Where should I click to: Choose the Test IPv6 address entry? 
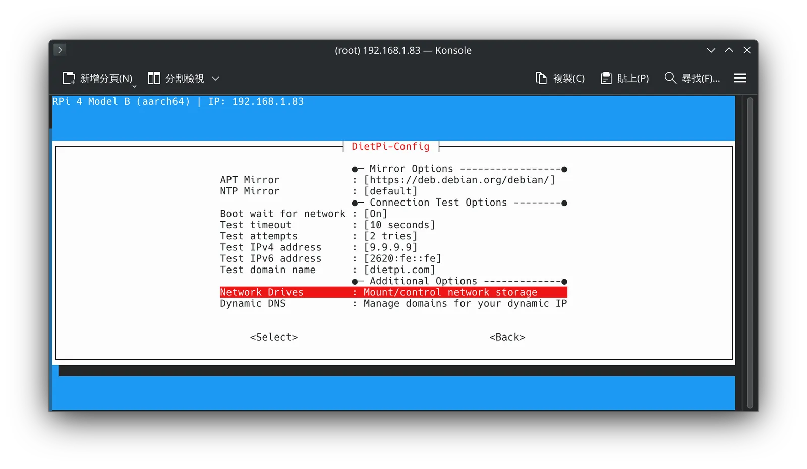click(x=393, y=258)
